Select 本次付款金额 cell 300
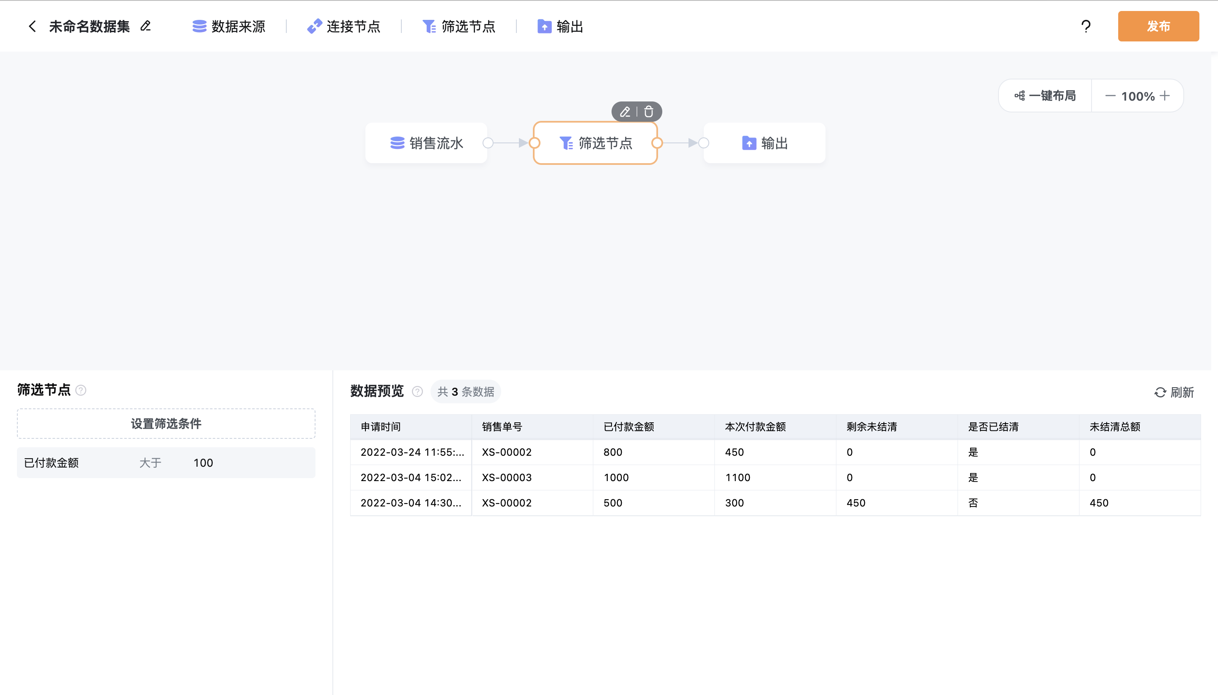 (x=775, y=503)
